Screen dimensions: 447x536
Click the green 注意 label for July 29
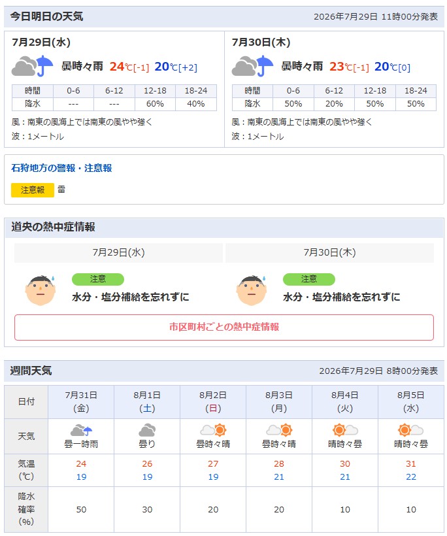click(x=98, y=279)
